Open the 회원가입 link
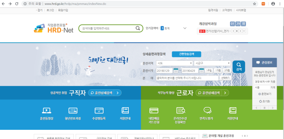Viewport: 284px width, 139px height. (x=63, y=10)
